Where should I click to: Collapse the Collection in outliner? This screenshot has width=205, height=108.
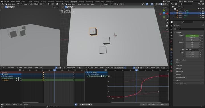point(173,9)
